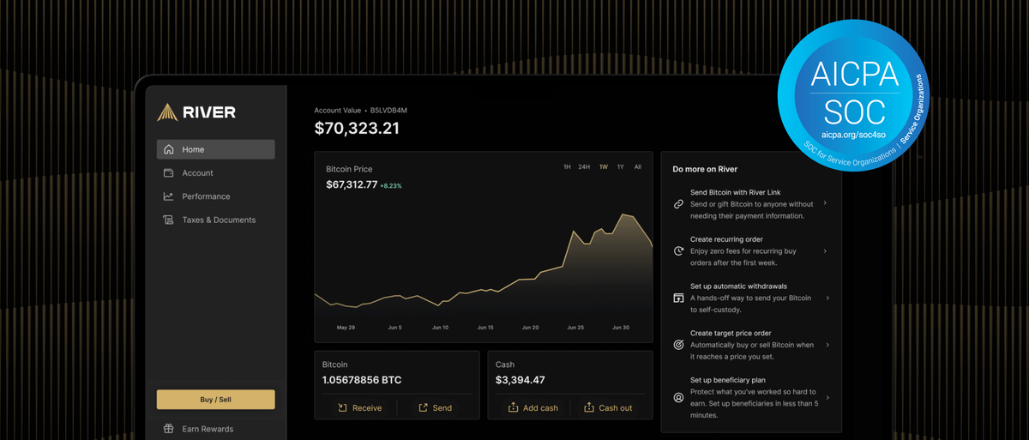Click the account ID B5LVDB4M
This screenshot has width=1029, height=440.
[388, 111]
